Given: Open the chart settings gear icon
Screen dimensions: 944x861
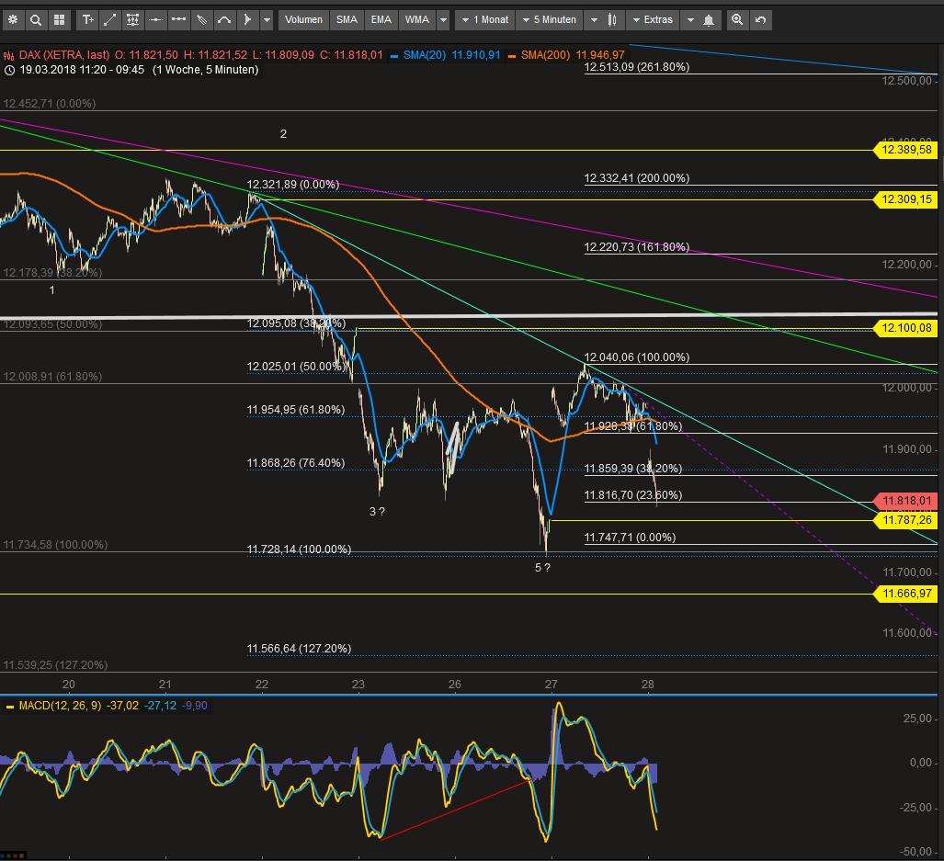Looking at the screenshot, I should tap(13, 19).
